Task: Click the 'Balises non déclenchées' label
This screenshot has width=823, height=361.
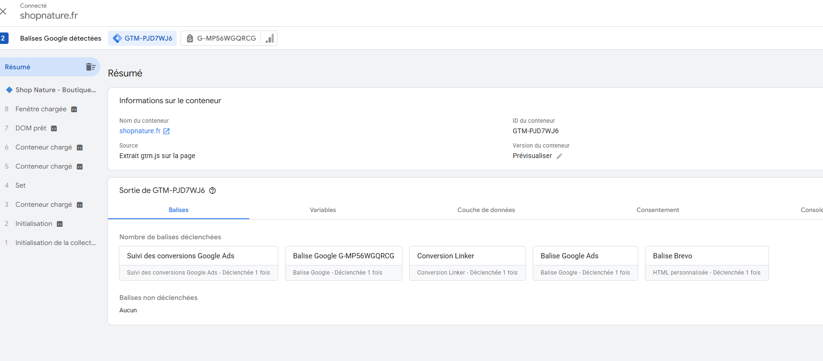Action: (x=158, y=297)
